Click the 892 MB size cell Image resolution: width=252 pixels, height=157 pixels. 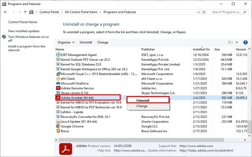tap(227, 98)
